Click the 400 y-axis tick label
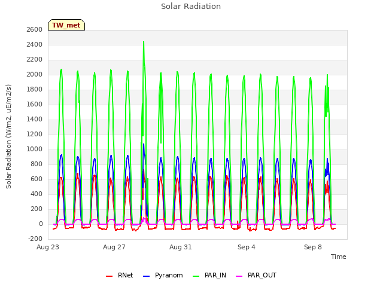The height and width of the screenshot is (287, 383). 36,194
